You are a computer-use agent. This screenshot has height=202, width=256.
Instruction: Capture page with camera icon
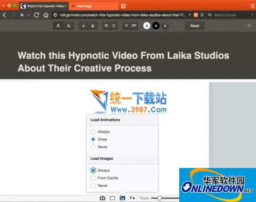[102, 198]
